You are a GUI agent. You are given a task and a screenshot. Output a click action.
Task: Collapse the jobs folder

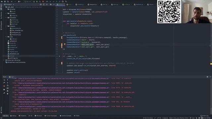click(x=6, y=37)
